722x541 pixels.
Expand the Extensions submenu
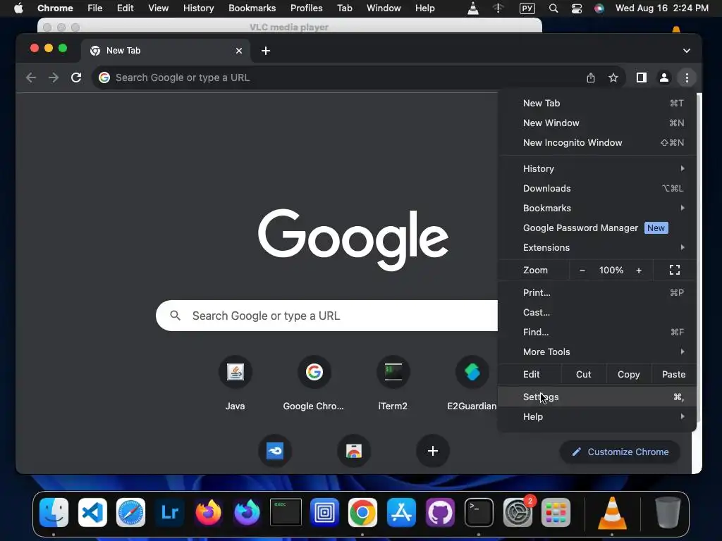point(596,247)
